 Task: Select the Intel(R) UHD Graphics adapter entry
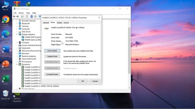31,37
